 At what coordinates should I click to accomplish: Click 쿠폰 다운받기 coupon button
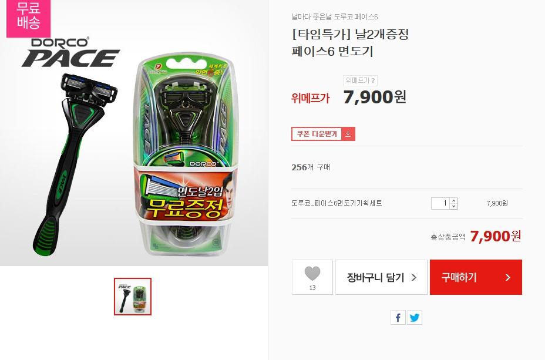(323, 134)
